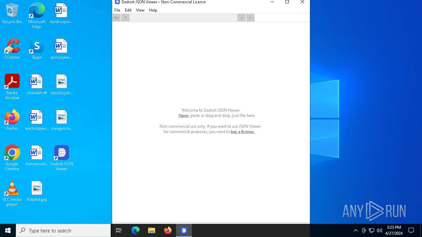Show hidden system tray icons

356,230
